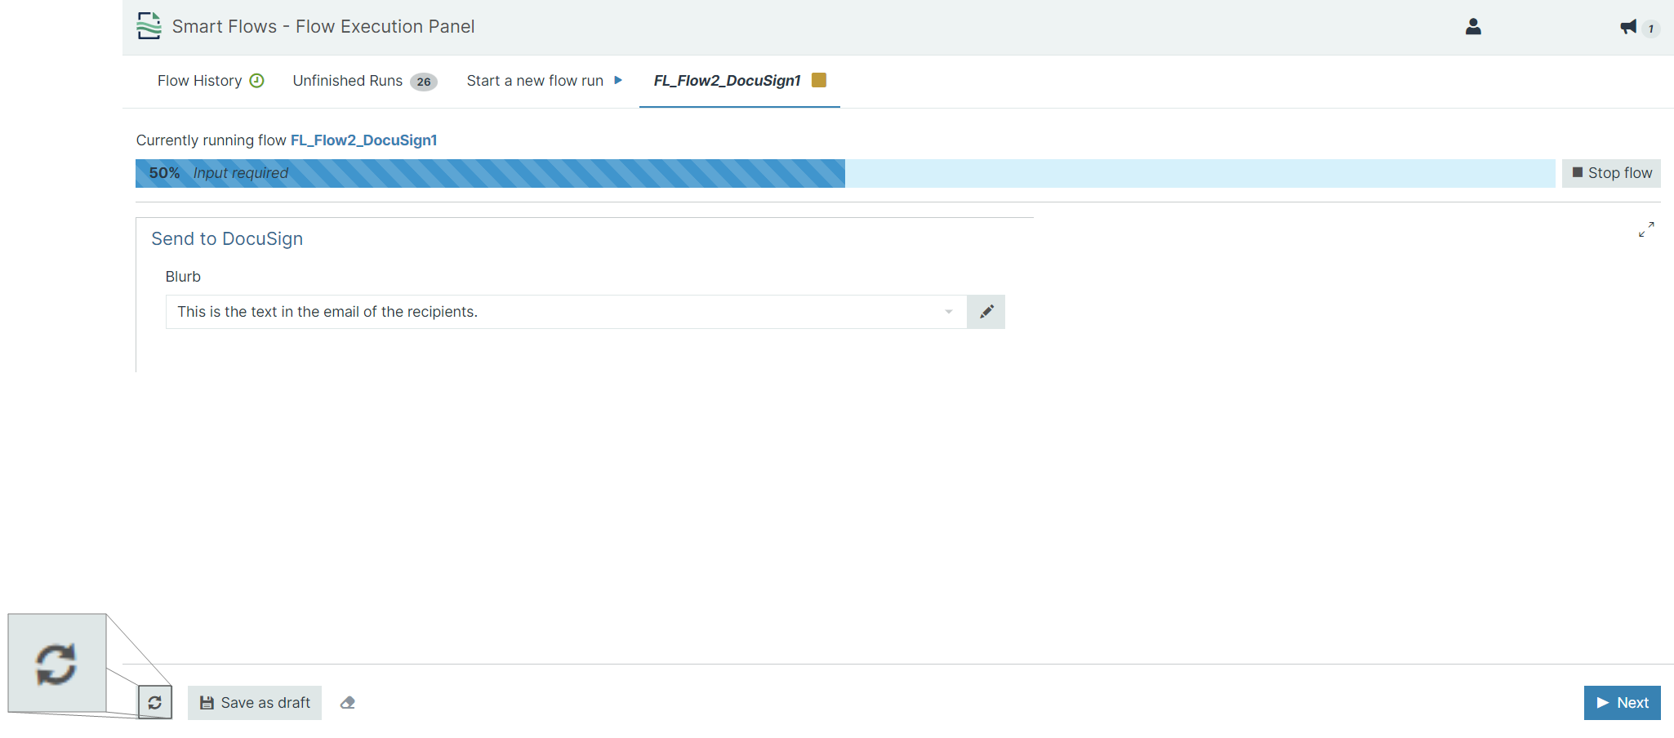
Task: Open the announcements megaphone icon
Action: tap(1628, 27)
